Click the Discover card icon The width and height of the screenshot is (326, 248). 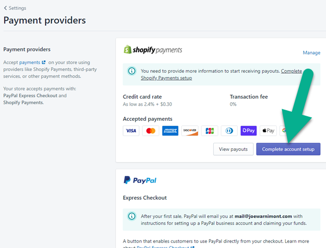point(190,131)
